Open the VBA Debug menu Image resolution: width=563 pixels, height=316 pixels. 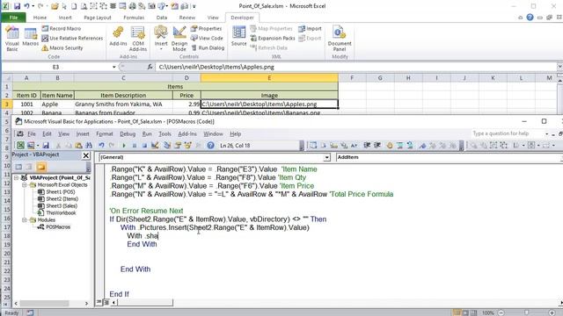[128, 133]
